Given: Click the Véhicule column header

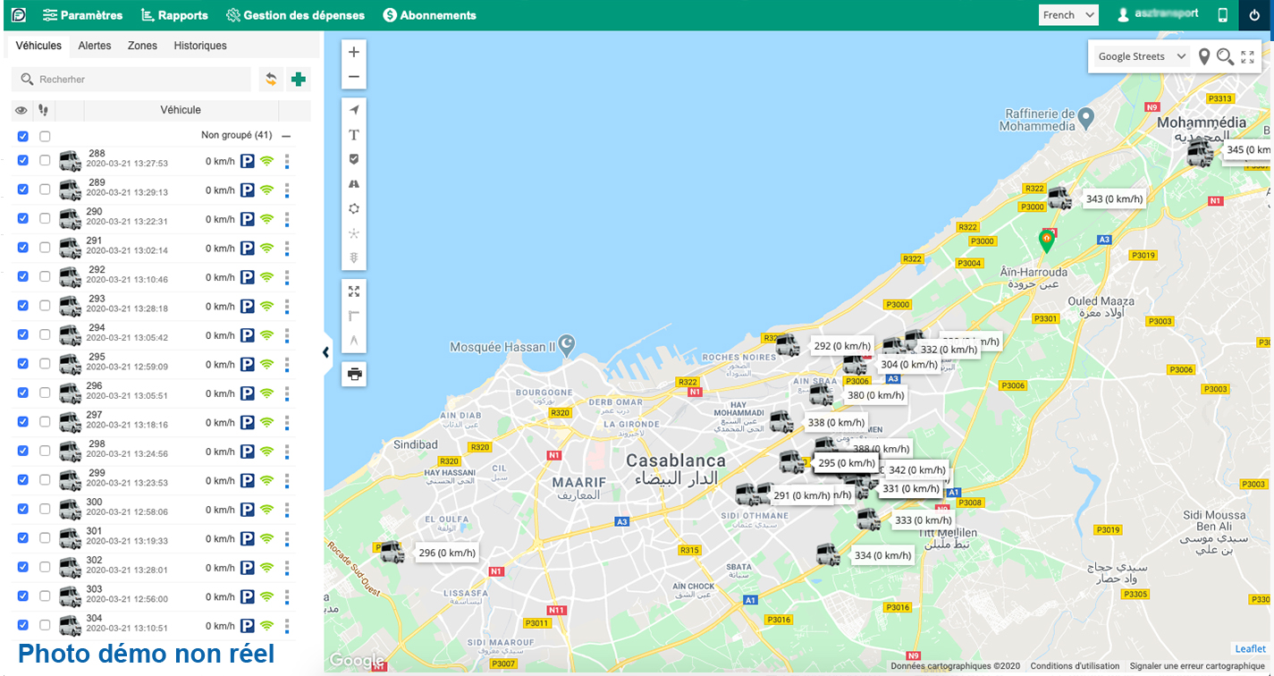Looking at the screenshot, I should point(181,110).
